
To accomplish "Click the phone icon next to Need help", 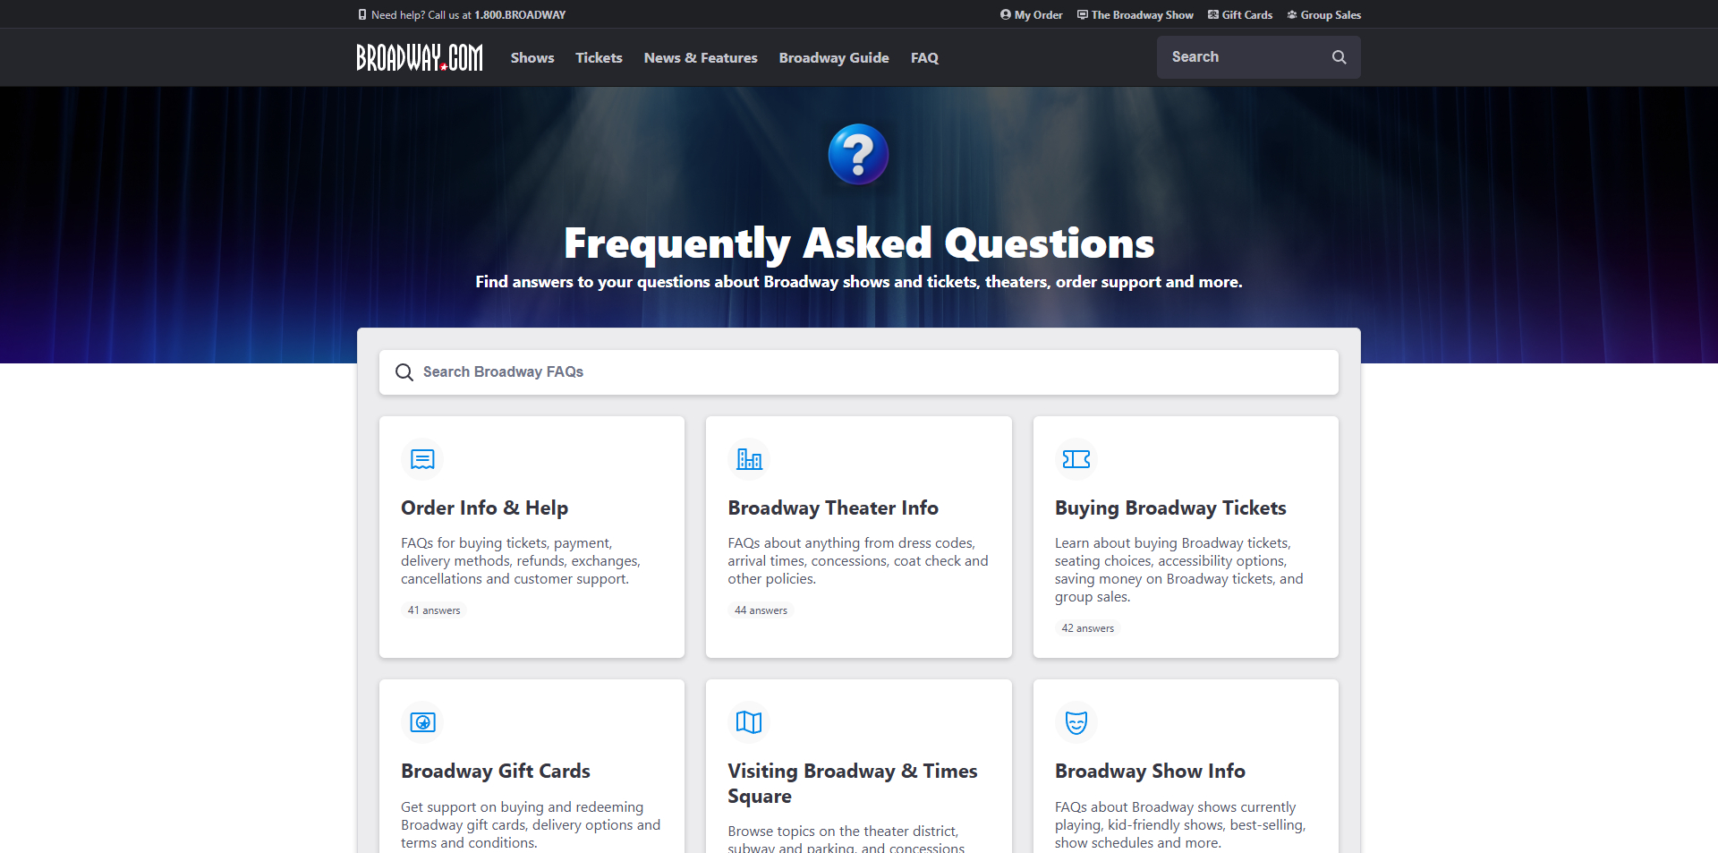I will click(x=361, y=14).
